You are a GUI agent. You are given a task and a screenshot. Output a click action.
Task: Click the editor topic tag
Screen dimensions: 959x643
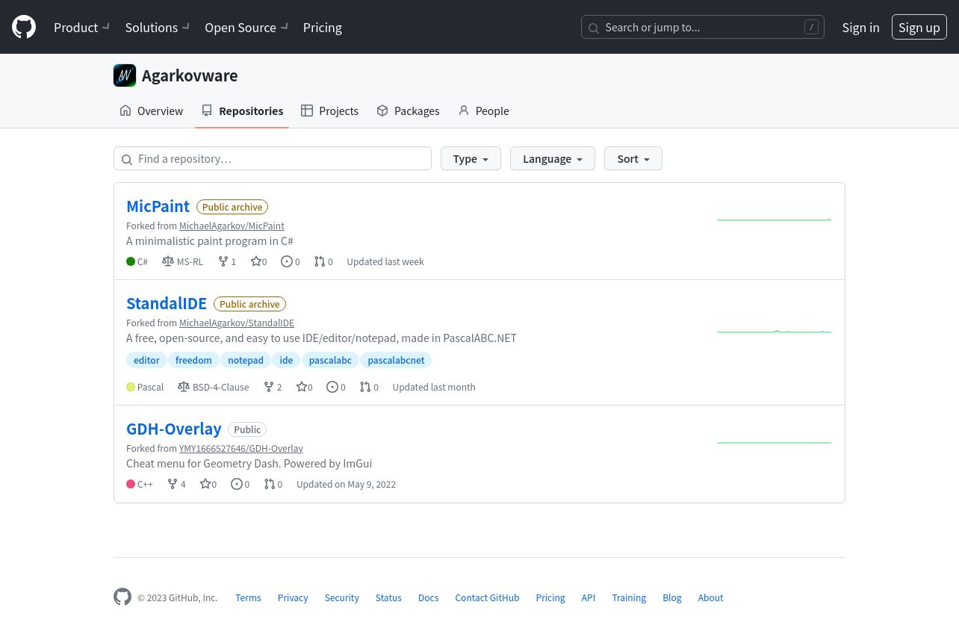tap(146, 360)
